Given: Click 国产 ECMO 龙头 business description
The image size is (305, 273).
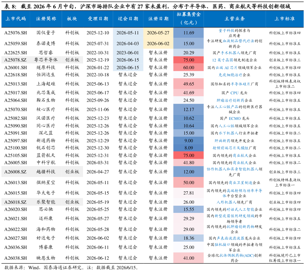Looking at the screenshot, I should click(x=234, y=118).
